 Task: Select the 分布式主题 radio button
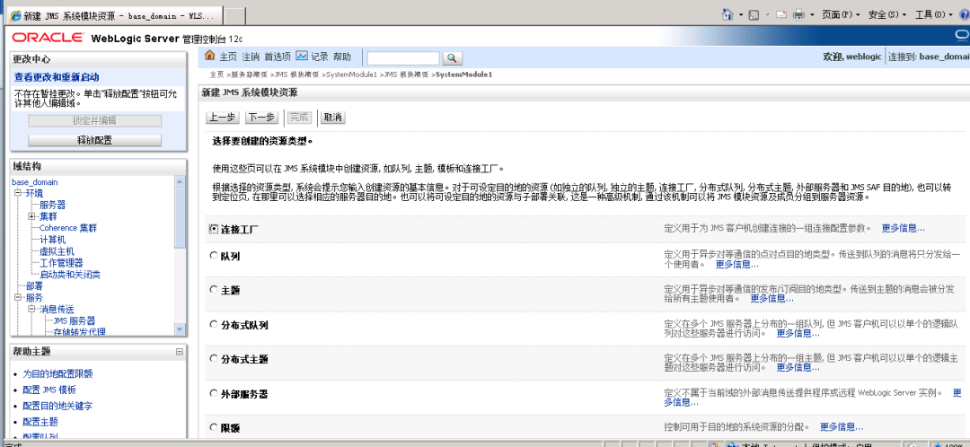[214, 359]
